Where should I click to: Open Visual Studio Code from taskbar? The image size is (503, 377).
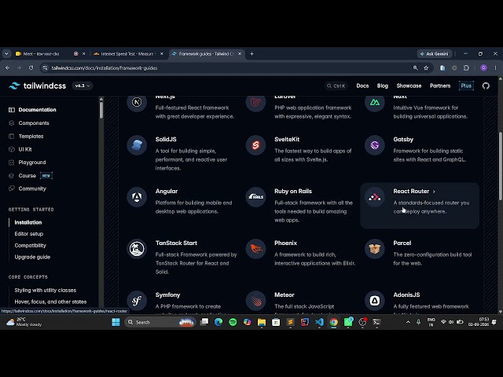click(x=319, y=322)
